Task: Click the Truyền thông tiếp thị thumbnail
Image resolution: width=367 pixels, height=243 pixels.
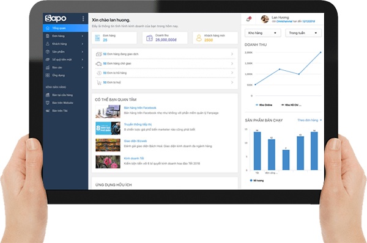Action: point(108,128)
